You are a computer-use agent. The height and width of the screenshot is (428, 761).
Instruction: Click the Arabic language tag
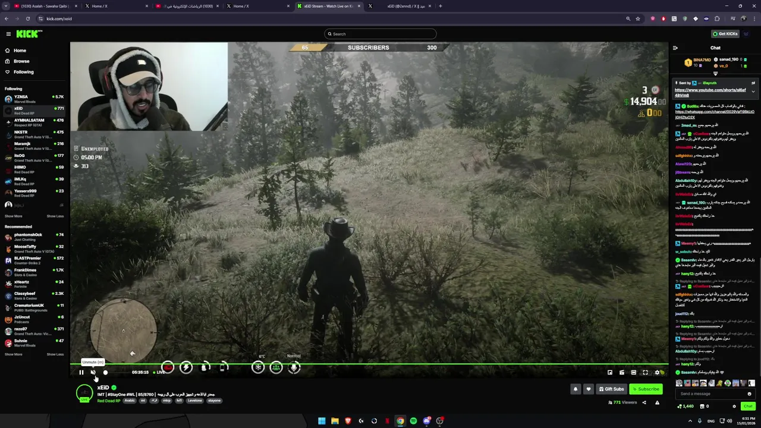[x=129, y=401]
